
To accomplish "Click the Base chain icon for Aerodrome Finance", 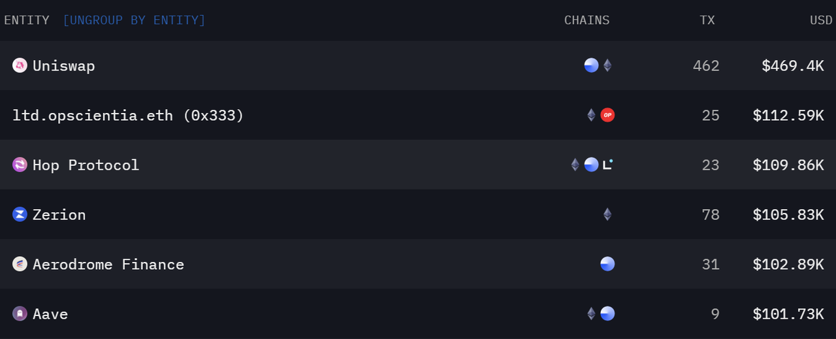I will 607,264.
